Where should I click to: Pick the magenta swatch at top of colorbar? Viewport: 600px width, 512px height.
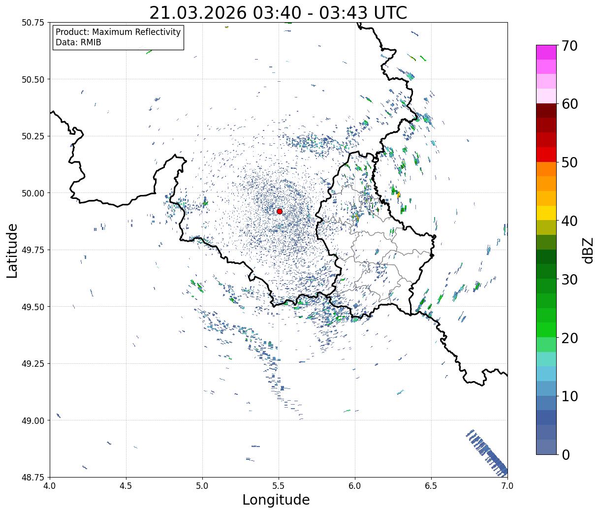pos(546,52)
